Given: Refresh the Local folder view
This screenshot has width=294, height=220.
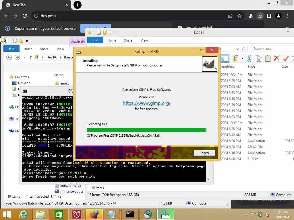Looking at the screenshot, I should click(x=244, y=49).
